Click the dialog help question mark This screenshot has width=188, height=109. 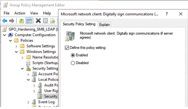(167, 14)
